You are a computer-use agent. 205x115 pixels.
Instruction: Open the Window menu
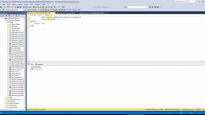pos(38,4)
